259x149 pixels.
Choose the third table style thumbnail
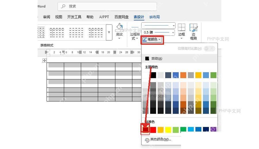[76, 32]
